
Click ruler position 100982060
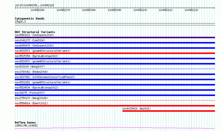point(38,10)
